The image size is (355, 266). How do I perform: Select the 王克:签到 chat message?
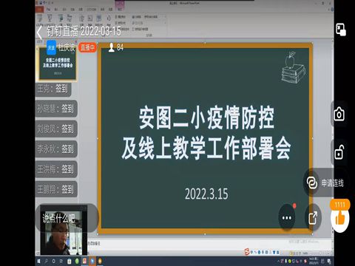(x=53, y=88)
